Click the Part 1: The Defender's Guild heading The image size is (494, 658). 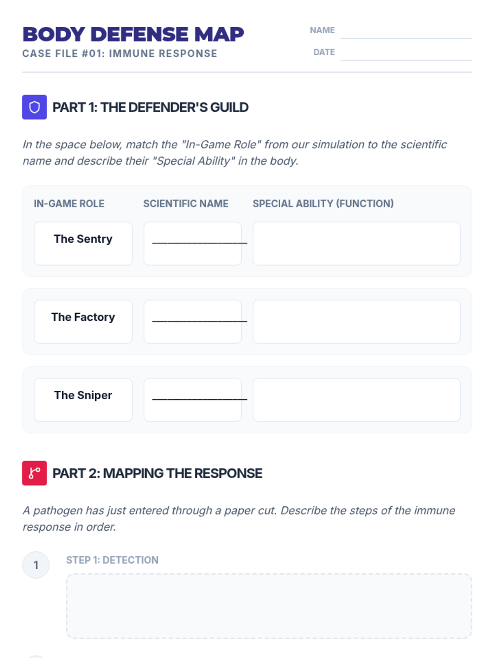tap(150, 107)
